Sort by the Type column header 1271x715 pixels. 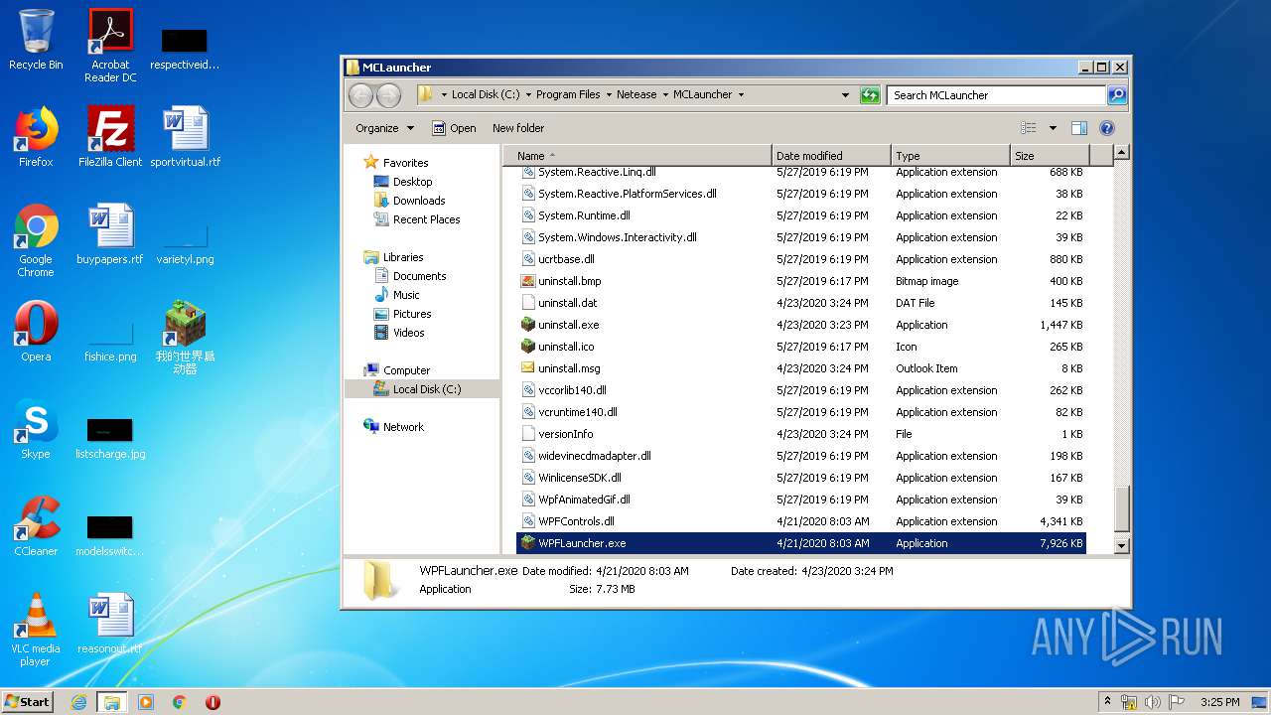click(x=950, y=156)
